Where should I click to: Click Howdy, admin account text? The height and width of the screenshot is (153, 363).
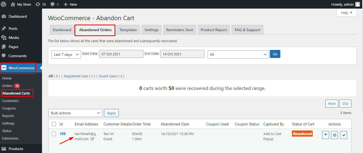coord(342,4)
